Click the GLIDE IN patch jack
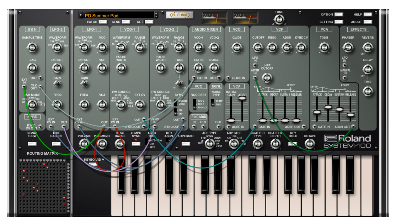The width and height of the screenshot is (401, 224). tap(228, 78)
